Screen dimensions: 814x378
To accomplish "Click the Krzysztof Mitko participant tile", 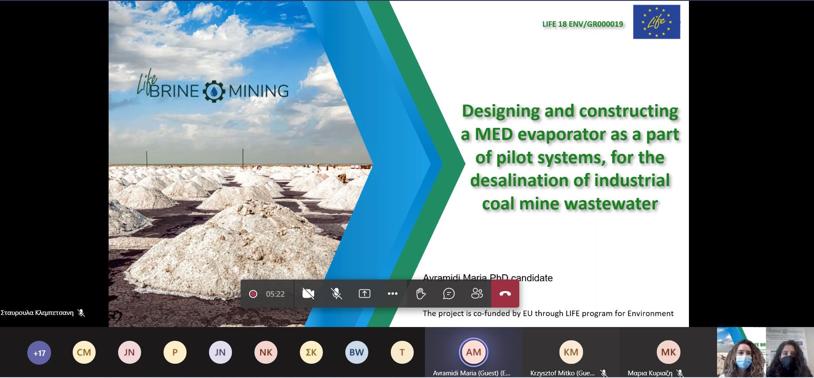I will (571, 353).
